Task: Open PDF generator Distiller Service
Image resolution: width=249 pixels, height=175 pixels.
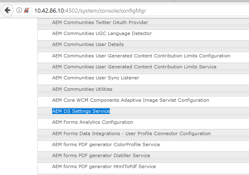Action: pos(101,155)
